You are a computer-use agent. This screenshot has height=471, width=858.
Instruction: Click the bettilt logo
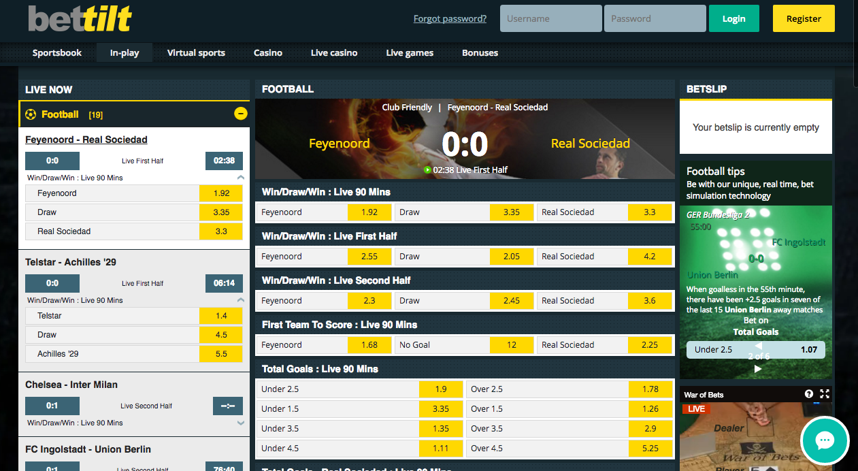tap(80, 19)
